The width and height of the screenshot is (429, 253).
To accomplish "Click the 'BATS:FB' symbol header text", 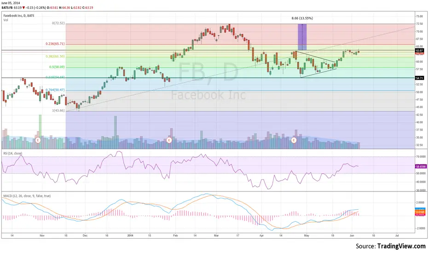I will point(6,8).
